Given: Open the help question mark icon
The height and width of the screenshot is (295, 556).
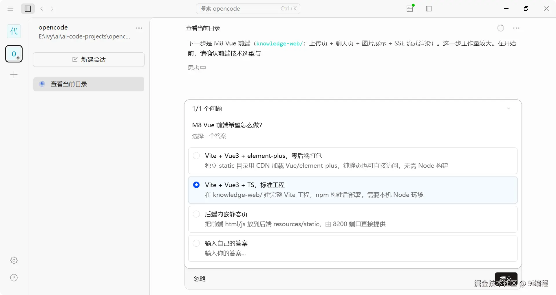Looking at the screenshot, I should click(14, 278).
